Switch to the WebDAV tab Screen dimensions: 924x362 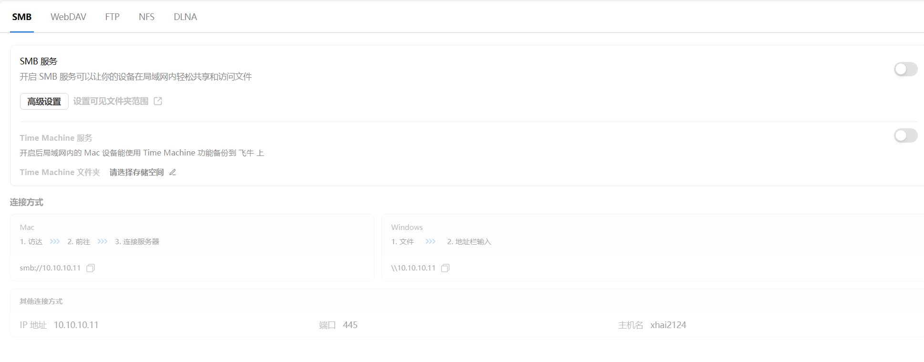[68, 17]
